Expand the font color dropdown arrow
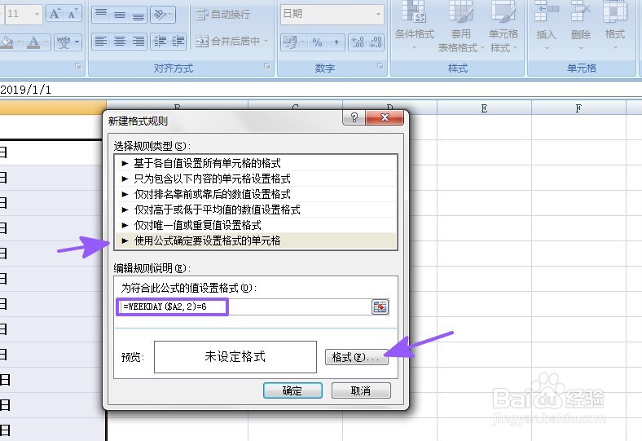This screenshot has width=642, height=441. [x=46, y=42]
